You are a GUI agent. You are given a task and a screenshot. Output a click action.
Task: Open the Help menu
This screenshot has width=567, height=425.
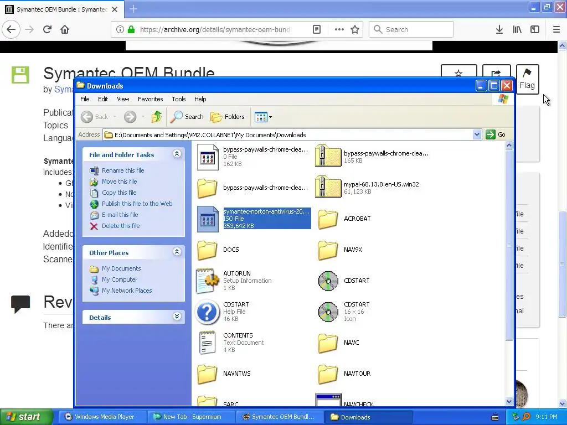[x=200, y=99]
